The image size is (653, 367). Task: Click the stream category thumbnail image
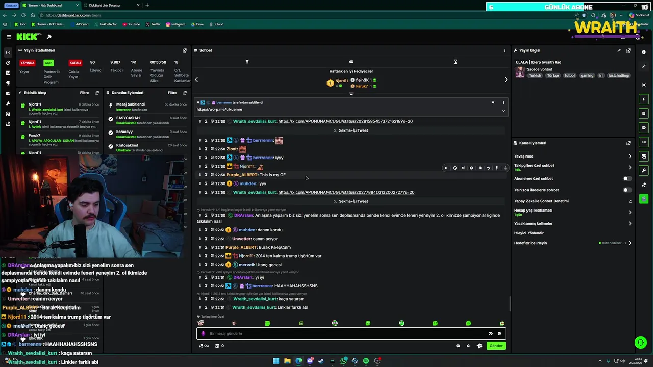(520, 72)
